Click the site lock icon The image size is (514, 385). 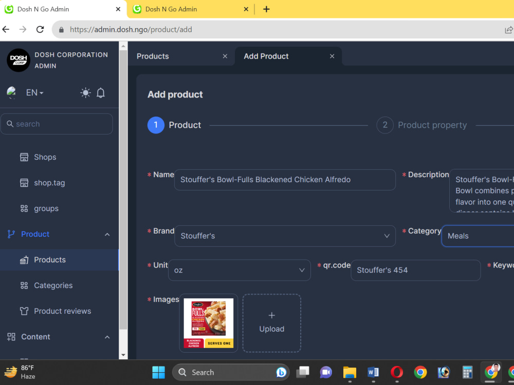61,30
